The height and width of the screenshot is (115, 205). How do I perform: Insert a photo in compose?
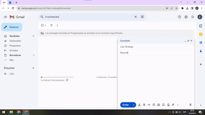click(x=163, y=105)
